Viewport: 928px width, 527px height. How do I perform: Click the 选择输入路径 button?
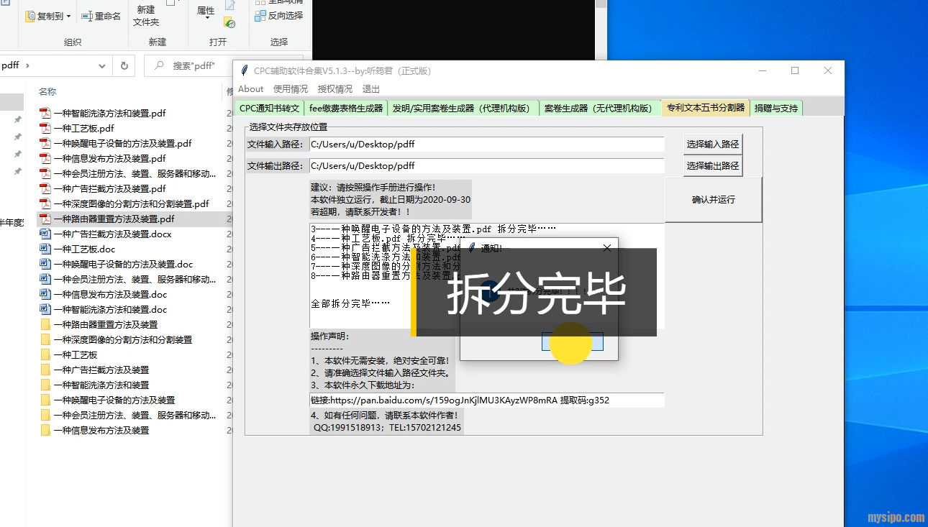pos(712,144)
